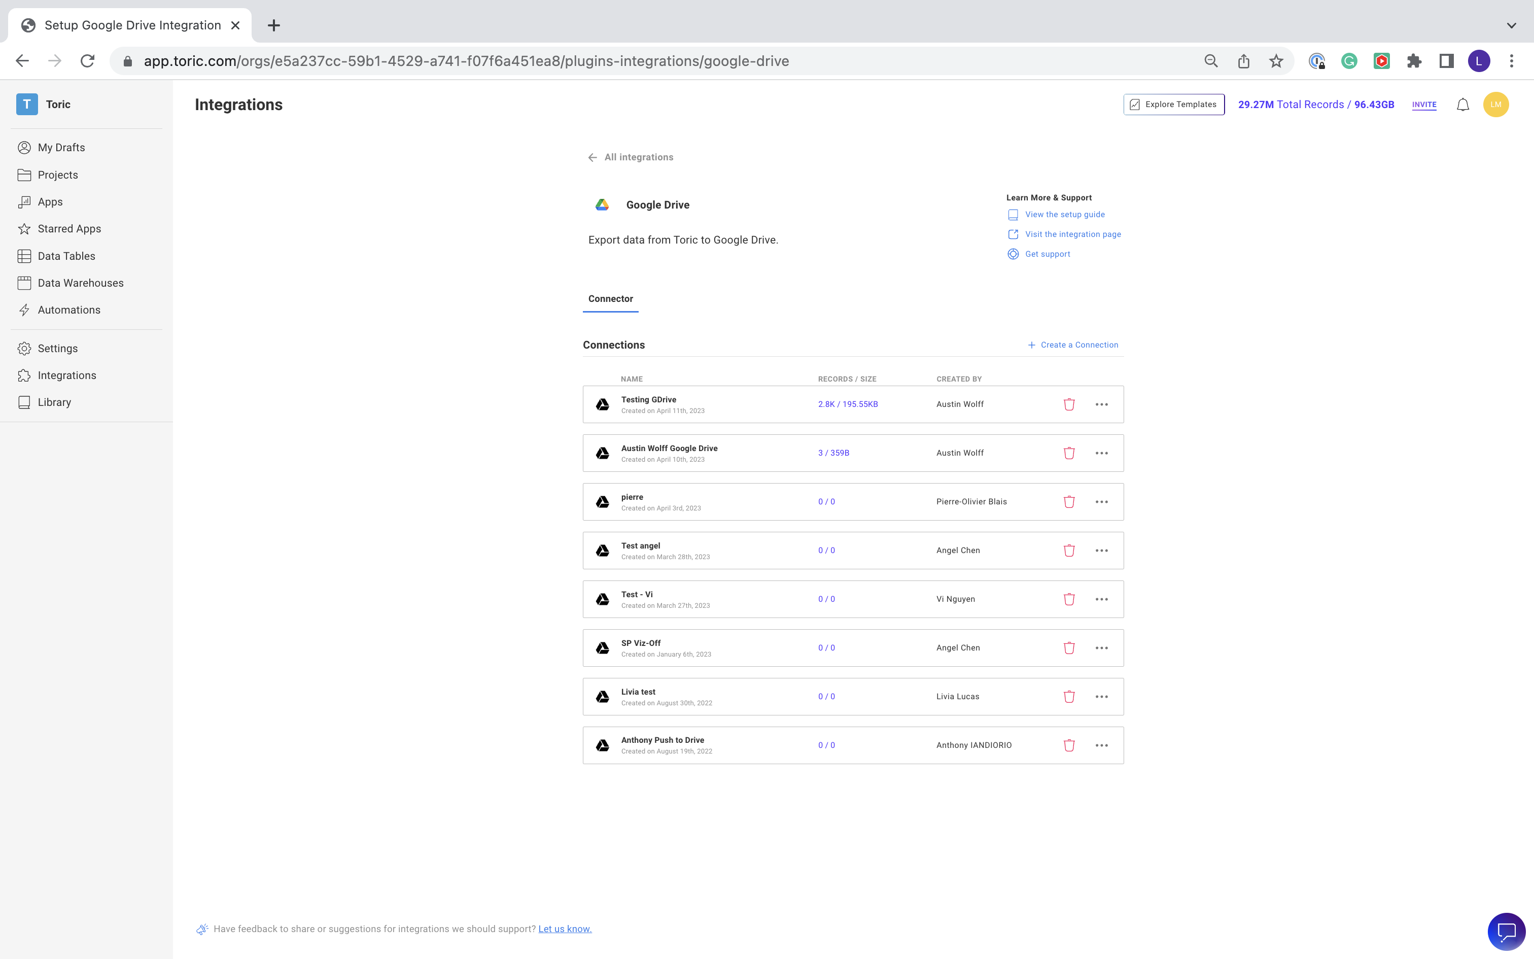Open the chat support bubble

click(1506, 932)
